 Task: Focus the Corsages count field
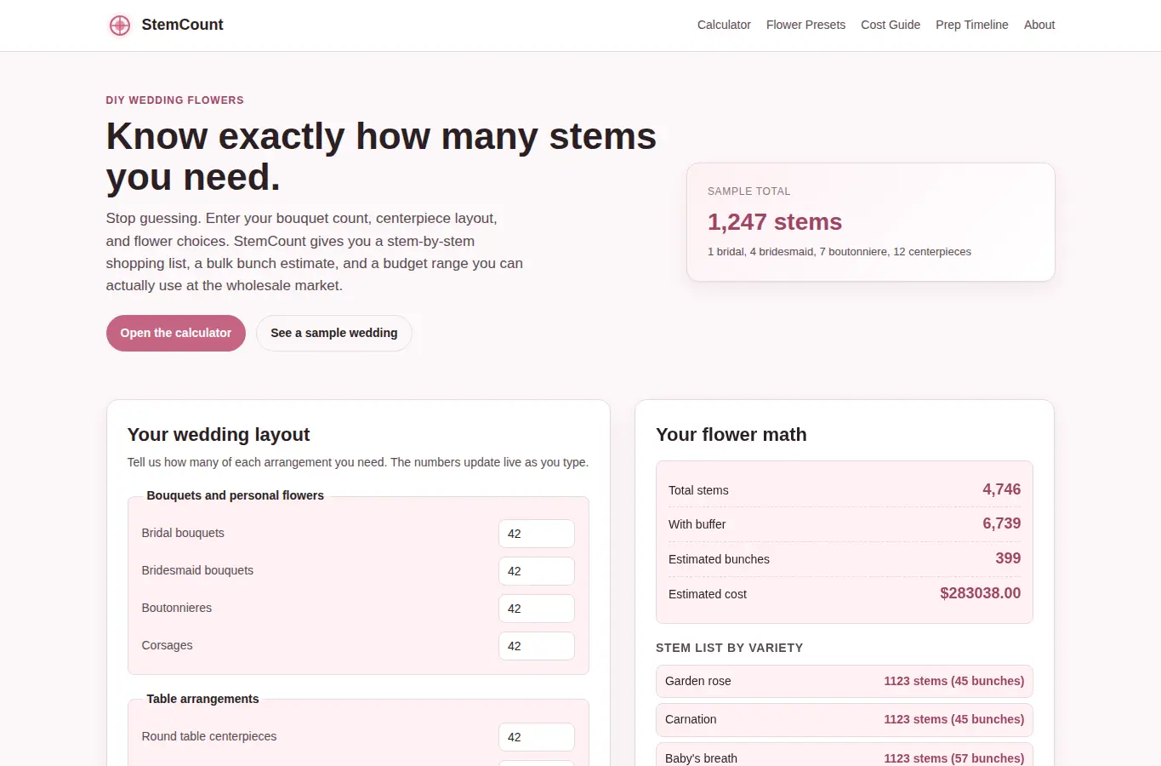click(x=537, y=646)
